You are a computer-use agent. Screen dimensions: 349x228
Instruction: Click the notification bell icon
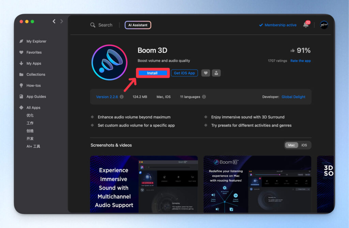click(306, 25)
